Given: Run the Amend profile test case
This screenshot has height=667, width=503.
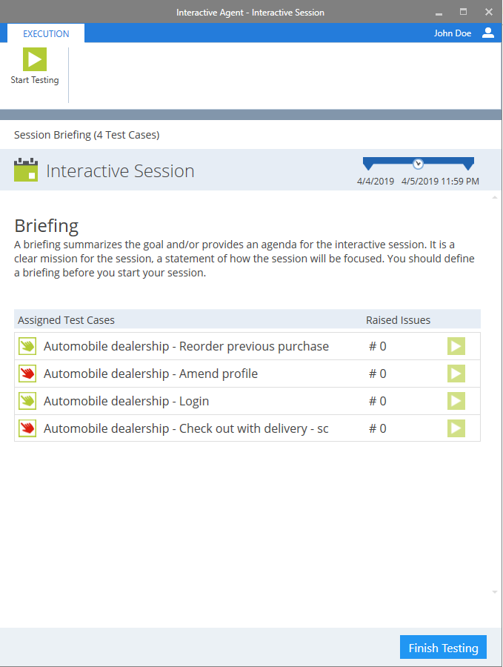Looking at the screenshot, I should point(456,374).
